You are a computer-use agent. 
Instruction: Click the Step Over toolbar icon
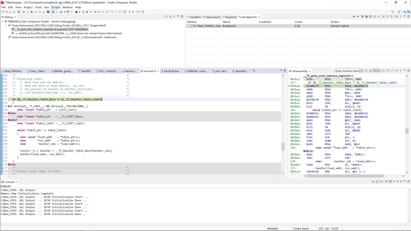coord(39,12)
